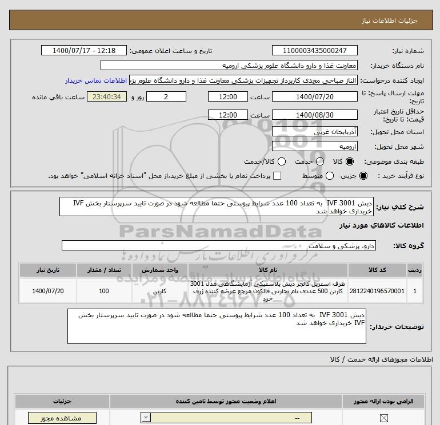Screen dimensions: 440x425
Task: Click the تاریخ نیاز column header
Action: pos(47,270)
